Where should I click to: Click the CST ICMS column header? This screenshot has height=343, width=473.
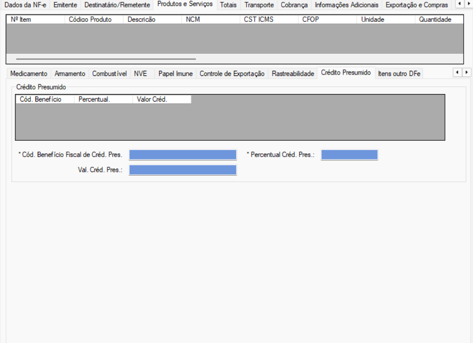pyautogui.click(x=269, y=19)
